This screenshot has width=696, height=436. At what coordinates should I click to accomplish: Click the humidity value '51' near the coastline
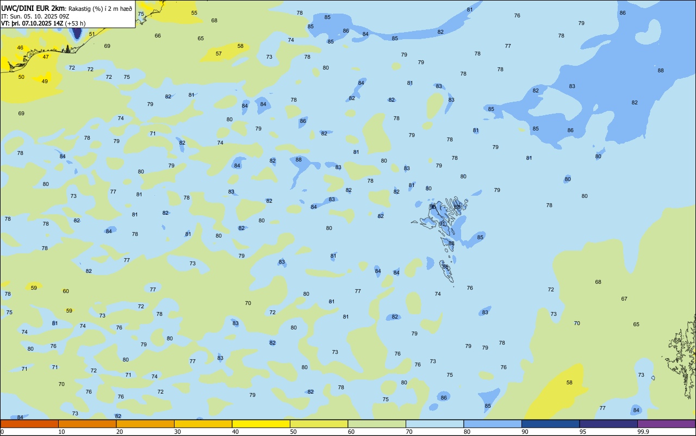point(92,34)
